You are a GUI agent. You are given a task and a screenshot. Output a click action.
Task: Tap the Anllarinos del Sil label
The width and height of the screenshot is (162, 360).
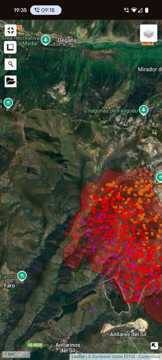[68, 348]
